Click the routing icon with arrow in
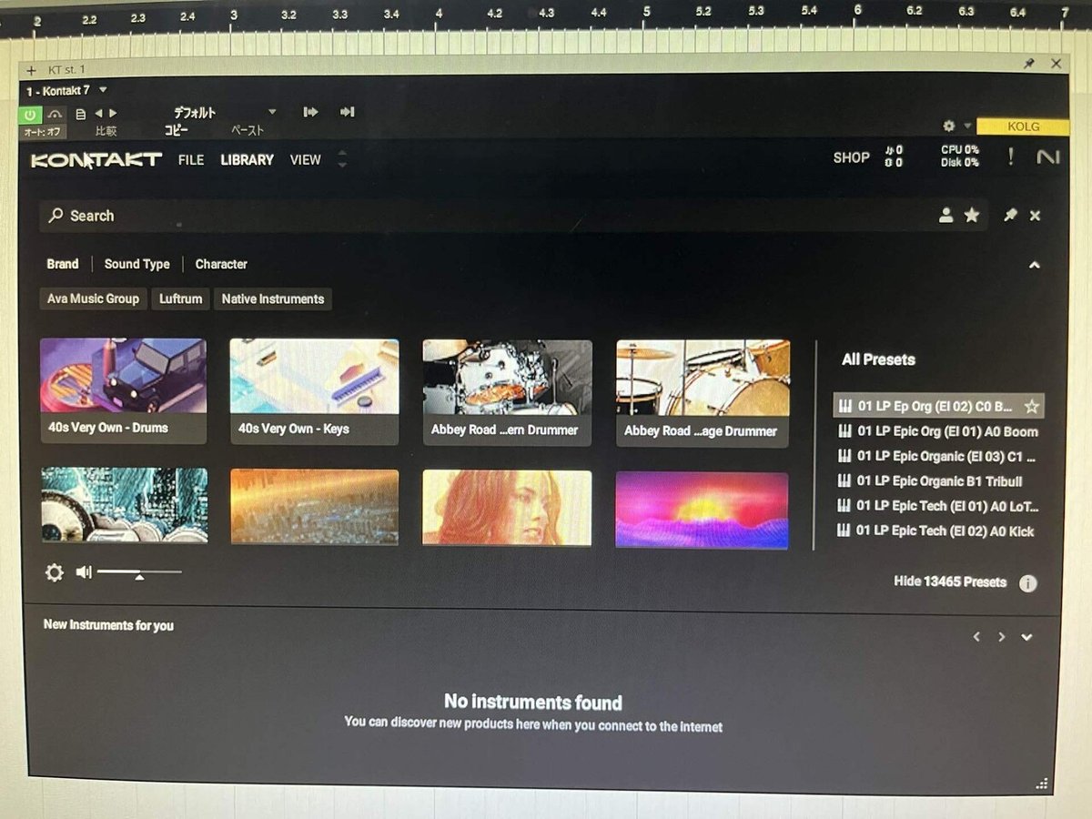The image size is (1092, 819). [x=347, y=112]
